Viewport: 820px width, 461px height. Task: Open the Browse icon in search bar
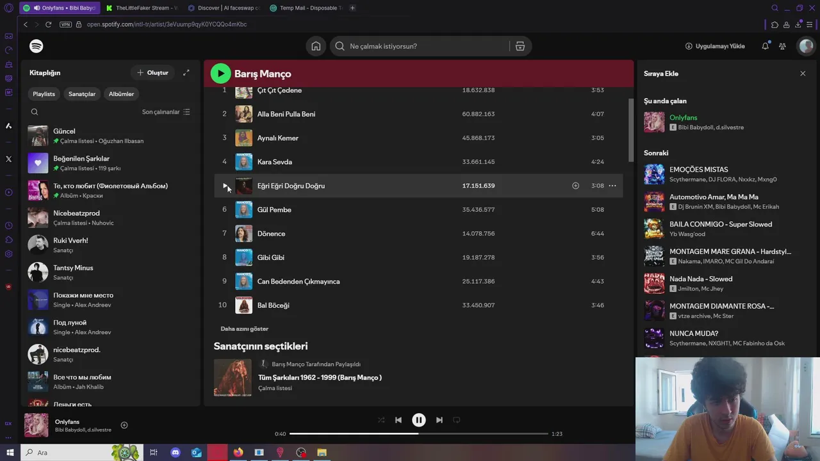(x=520, y=46)
